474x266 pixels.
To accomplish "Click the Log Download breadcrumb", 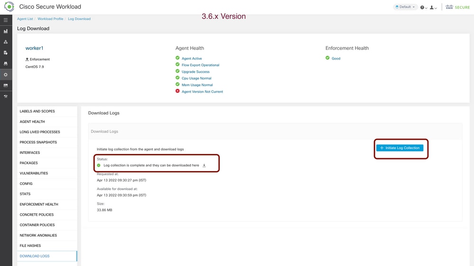I will [79, 19].
